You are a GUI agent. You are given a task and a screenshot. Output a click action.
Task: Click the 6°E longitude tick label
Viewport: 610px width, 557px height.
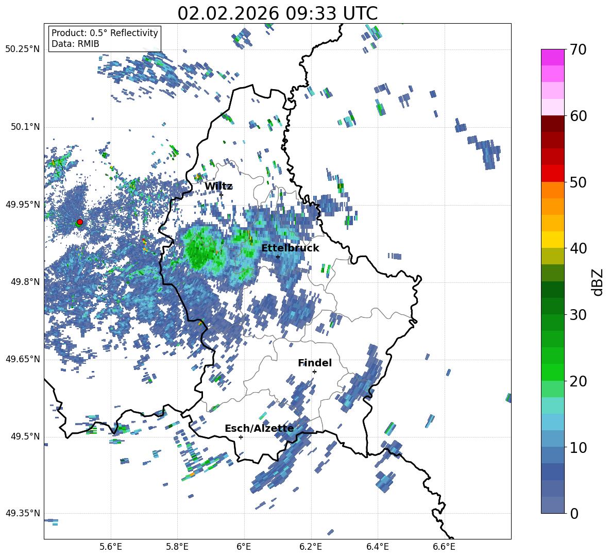click(x=244, y=547)
